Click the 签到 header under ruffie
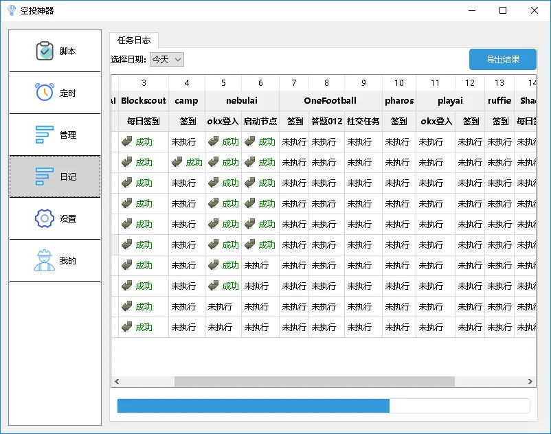This screenshot has width=551, height=434. click(499, 122)
